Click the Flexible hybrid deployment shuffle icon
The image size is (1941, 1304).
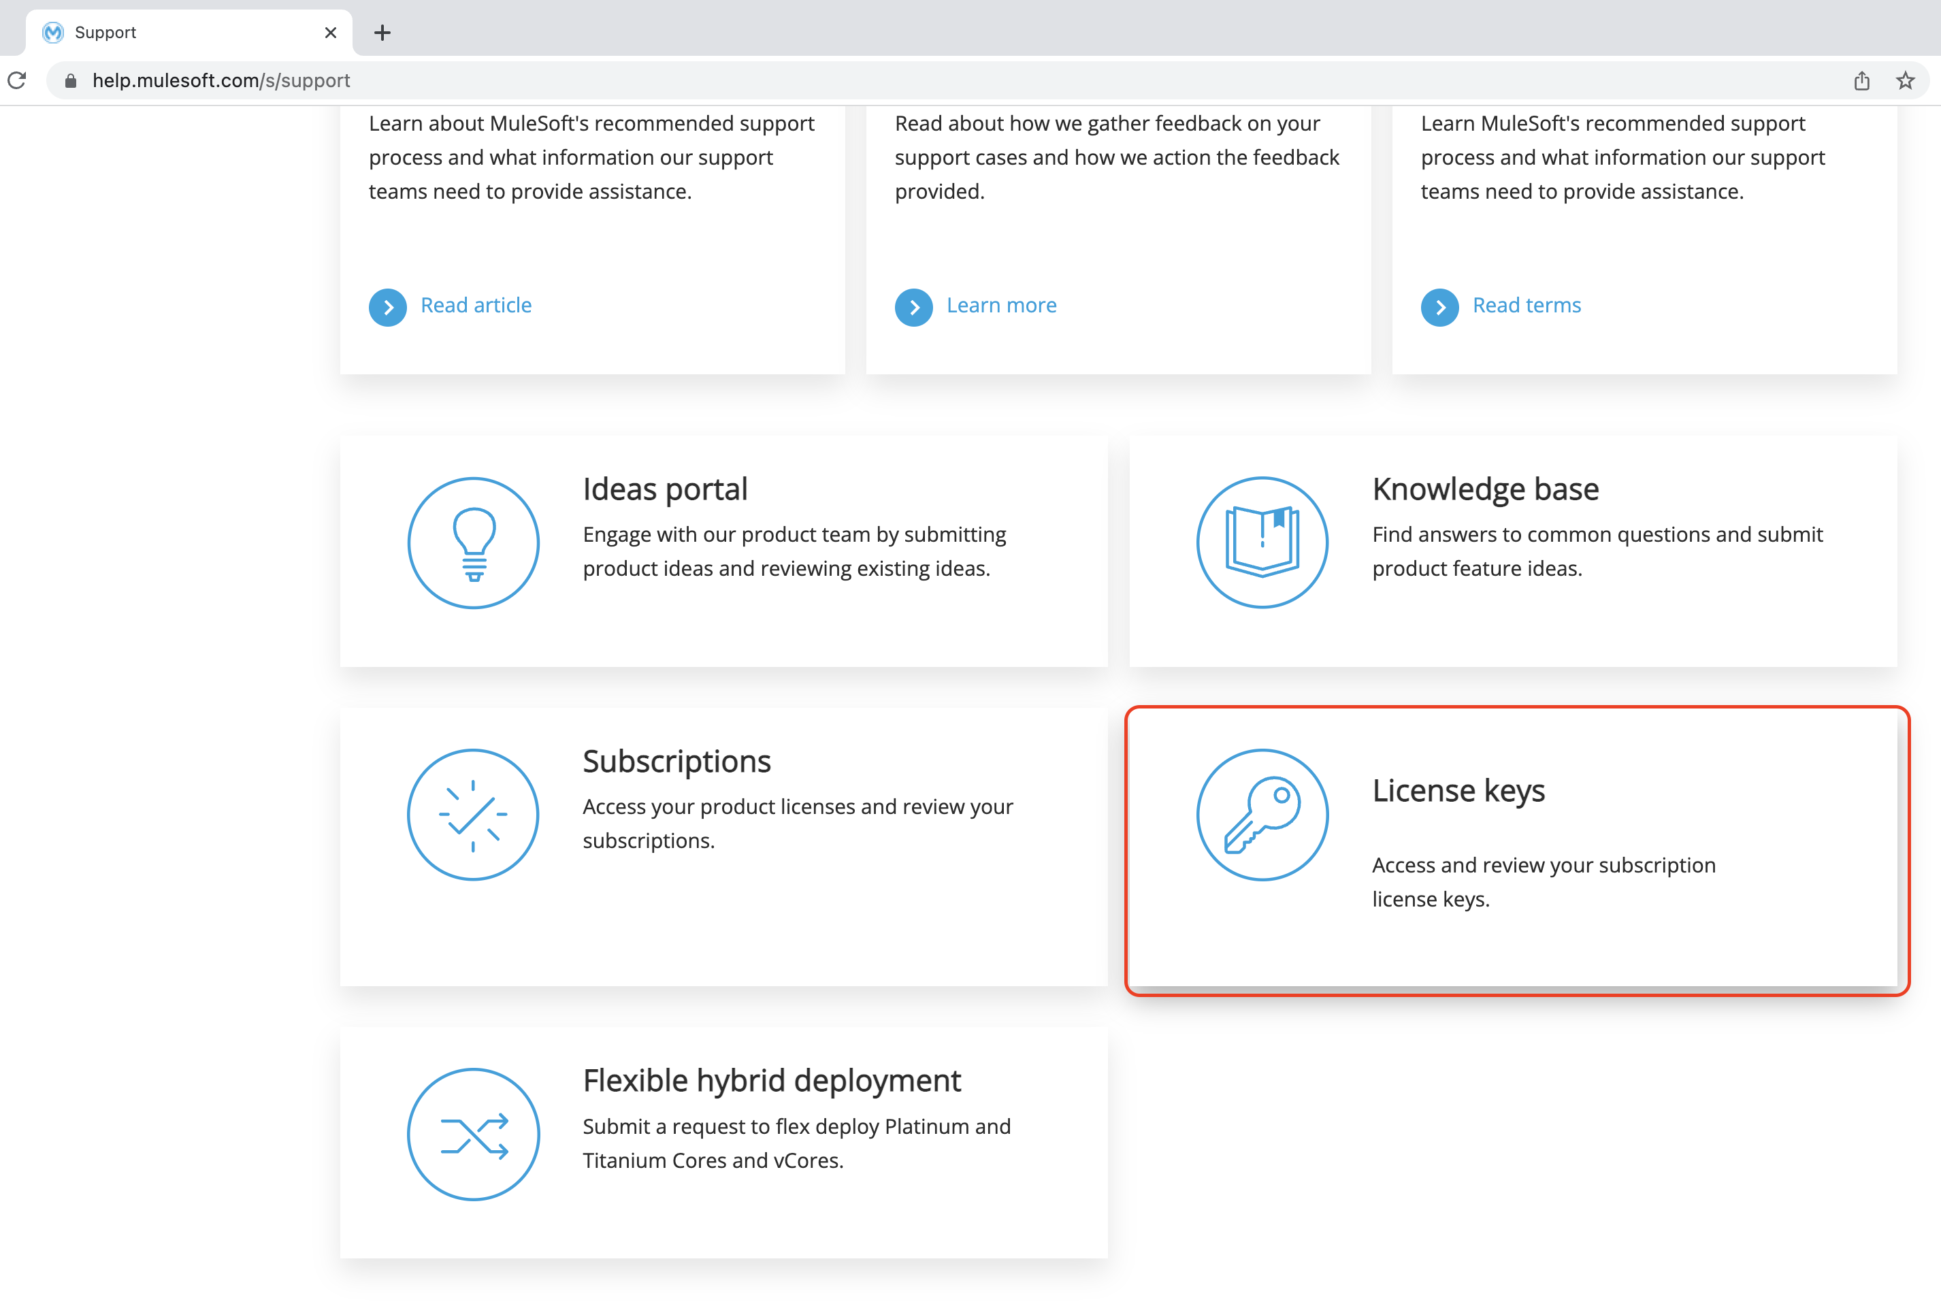click(x=473, y=1135)
